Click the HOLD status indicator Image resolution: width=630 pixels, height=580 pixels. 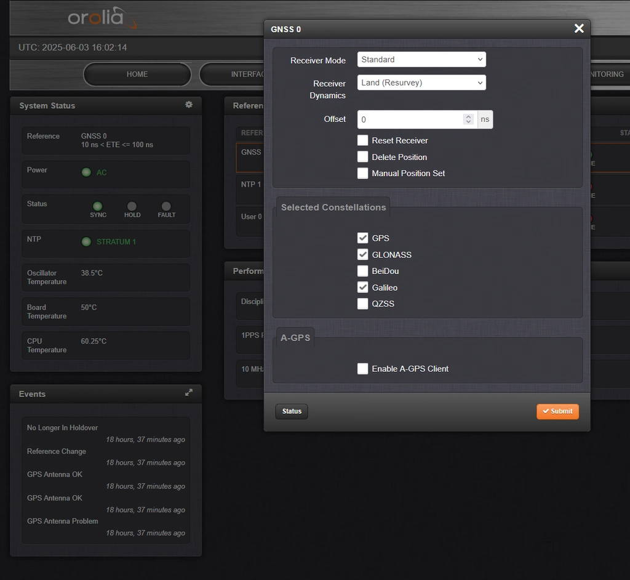click(132, 206)
